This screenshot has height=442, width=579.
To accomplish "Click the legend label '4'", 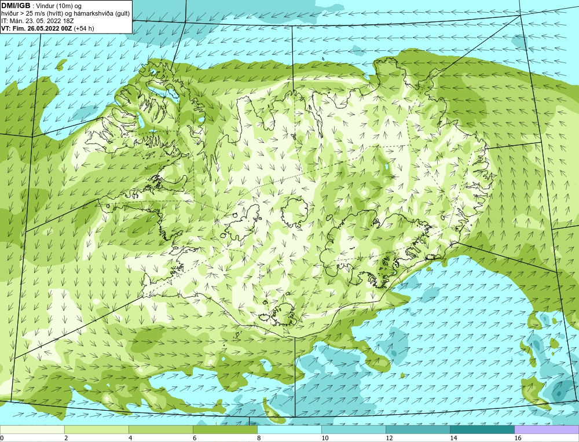I will 130,439.
